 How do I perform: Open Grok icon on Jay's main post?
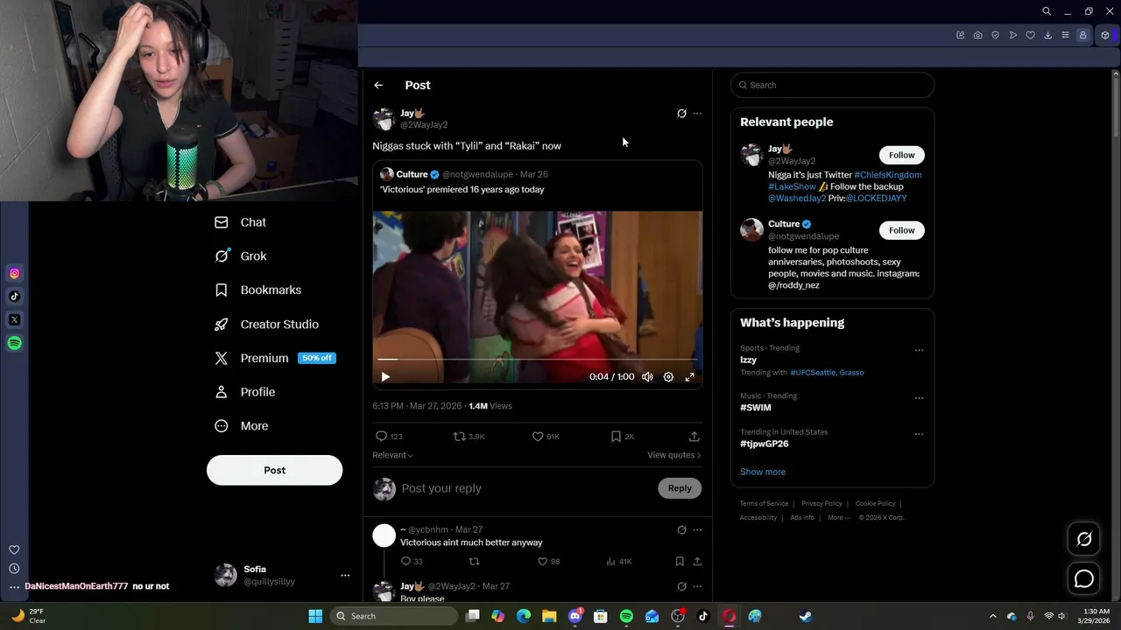[x=681, y=114]
